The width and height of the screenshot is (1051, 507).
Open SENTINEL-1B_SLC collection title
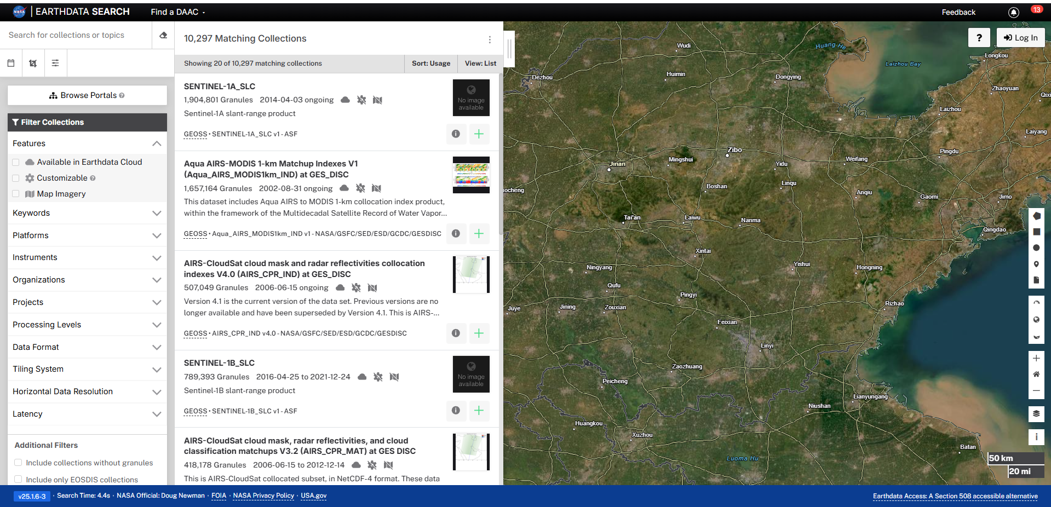(219, 363)
